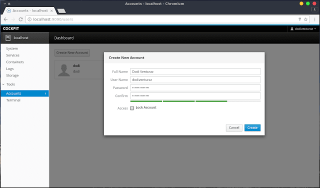This screenshot has width=320, height=188.
Task: Open Logs in the sidebar
Action: pyautogui.click(x=10, y=69)
